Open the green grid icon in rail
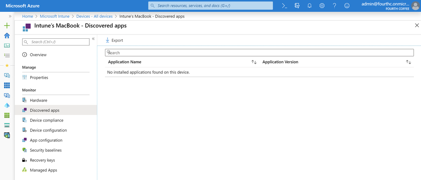This screenshot has width=421, height=180. click(7, 115)
